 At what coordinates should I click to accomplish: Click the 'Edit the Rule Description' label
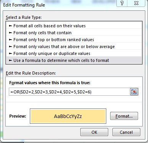coord(31,73)
